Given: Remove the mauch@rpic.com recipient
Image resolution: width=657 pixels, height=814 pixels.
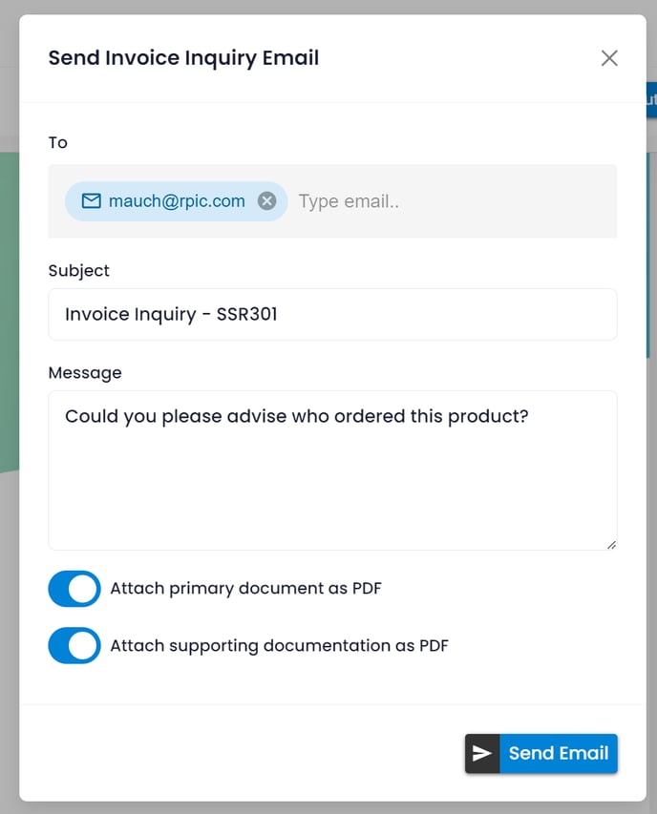Looking at the screenshot, I should pos(267,201).
